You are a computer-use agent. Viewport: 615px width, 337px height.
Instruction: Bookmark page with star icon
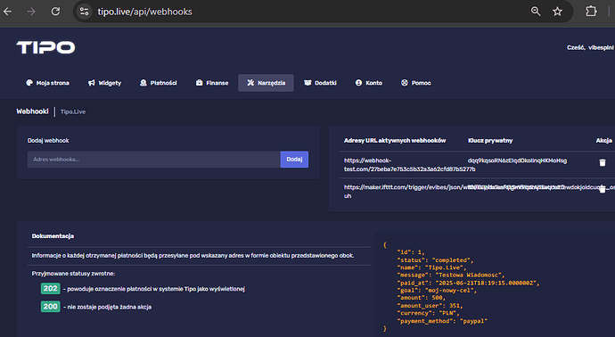[557, 12]
